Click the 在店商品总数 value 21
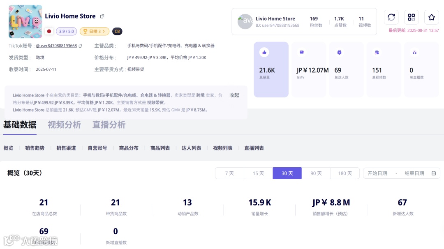 coord(44,202)
